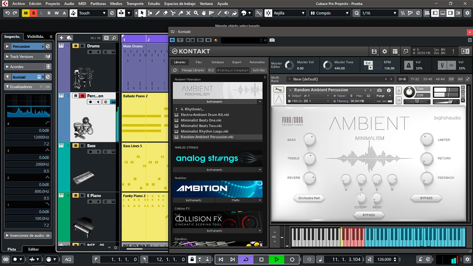Click the Stop button in transport
The image size is (473, 266).
[x=261, y=259]
